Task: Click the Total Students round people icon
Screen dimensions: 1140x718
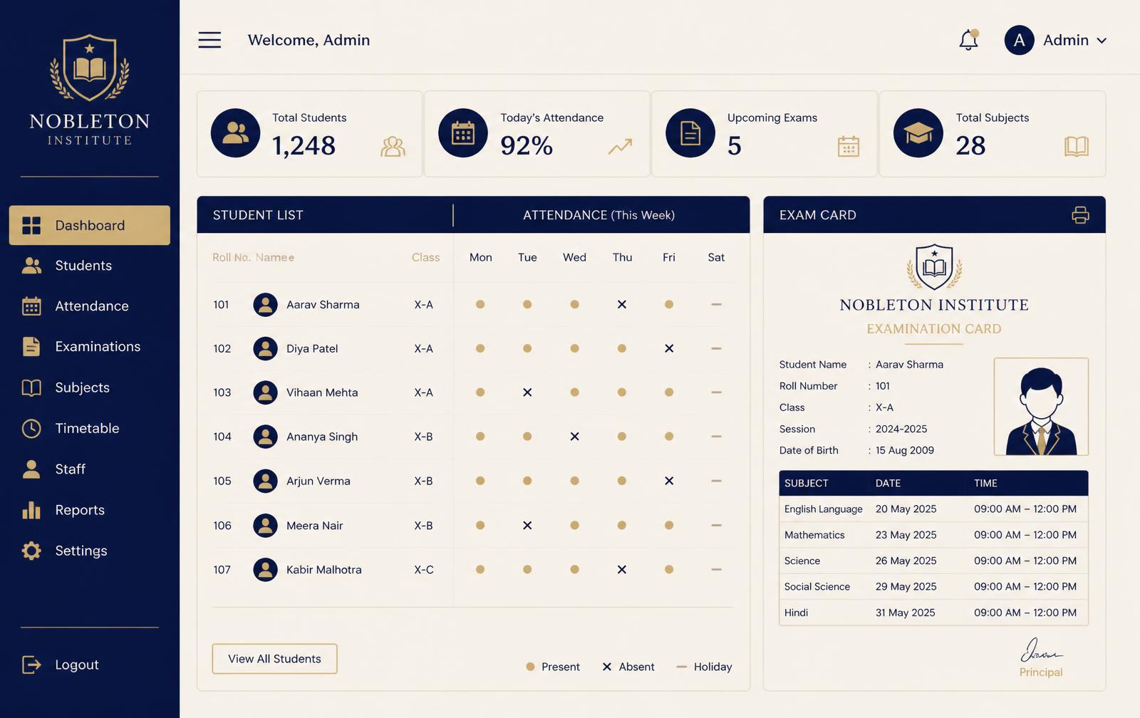Action: 235,133
